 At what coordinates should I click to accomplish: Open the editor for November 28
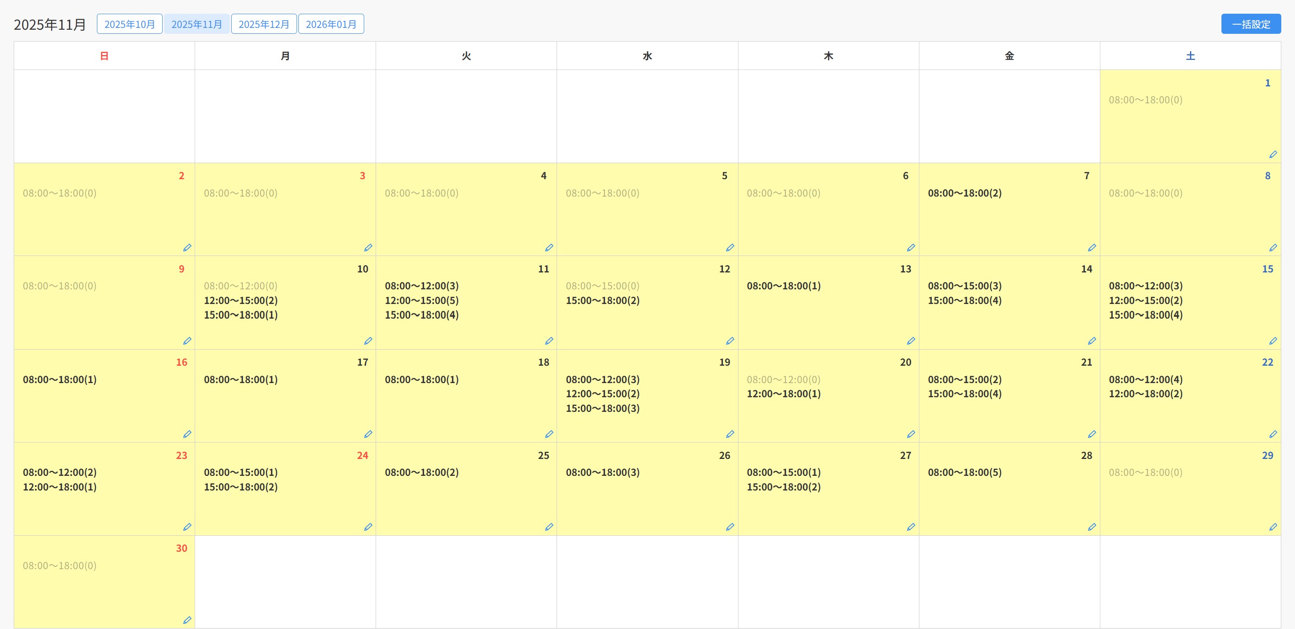pos(1092,527)
